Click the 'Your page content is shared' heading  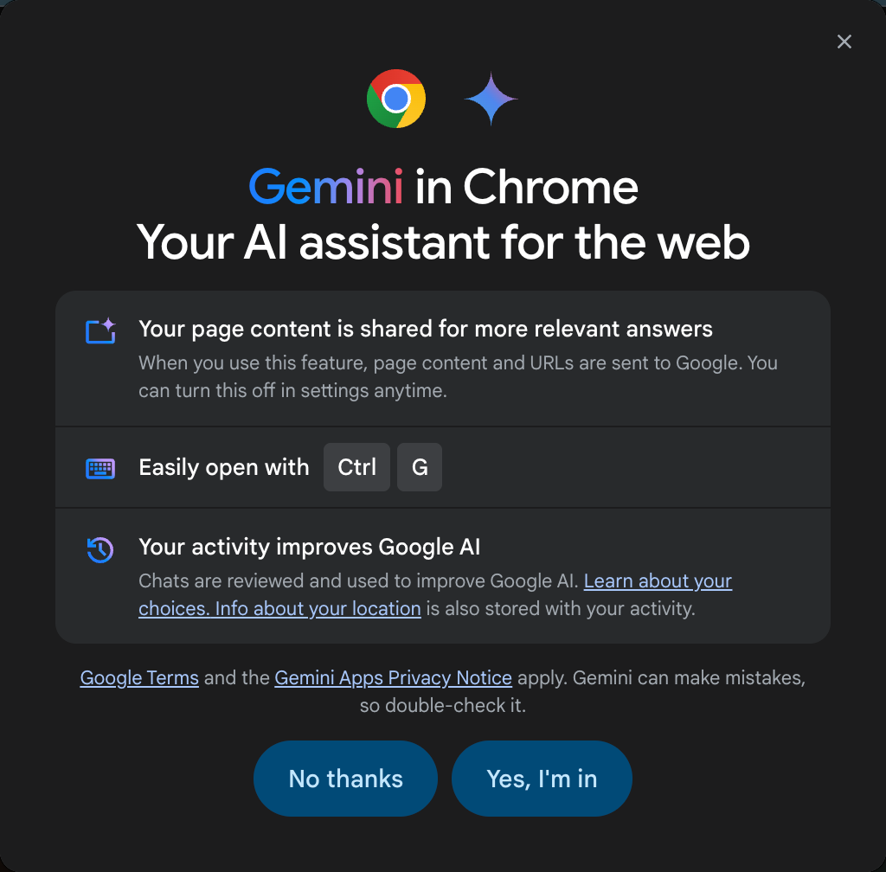click(x=426, y=329)
